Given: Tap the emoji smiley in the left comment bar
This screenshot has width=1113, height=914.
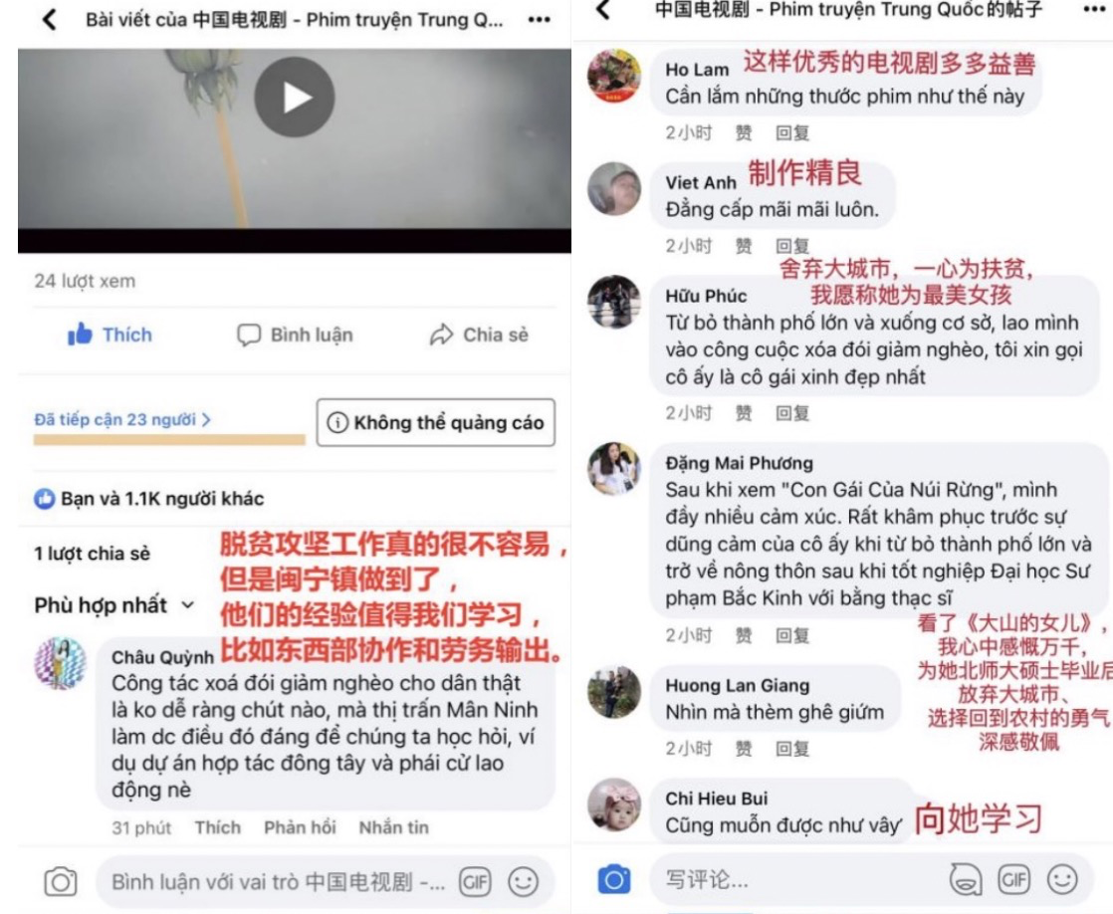Looking at the screenshot, I should tap(523, 882).
